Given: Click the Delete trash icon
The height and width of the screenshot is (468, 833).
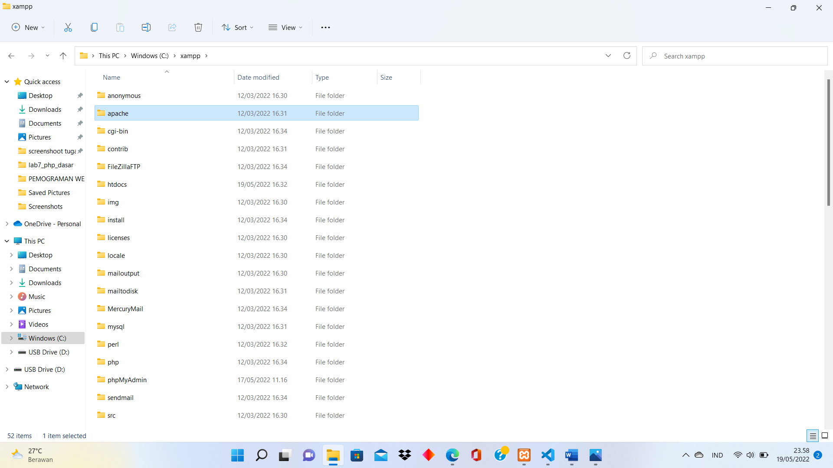Looking at the screenshot, I should 198,27.
